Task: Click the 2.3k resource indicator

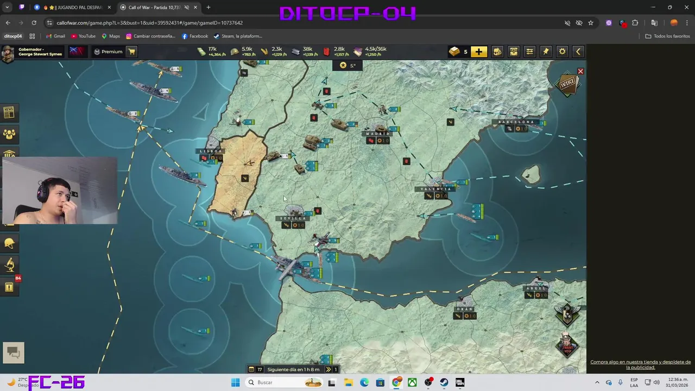Action: (x=274, y=52)
